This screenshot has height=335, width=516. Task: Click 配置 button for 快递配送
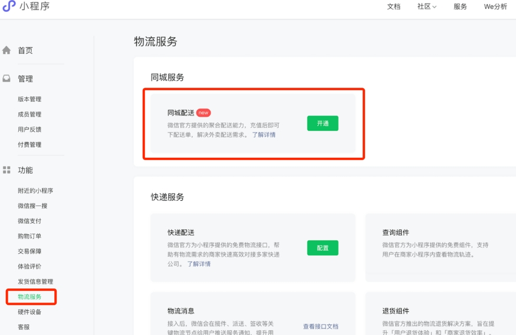pyautogui.click(x=323, y=248)
